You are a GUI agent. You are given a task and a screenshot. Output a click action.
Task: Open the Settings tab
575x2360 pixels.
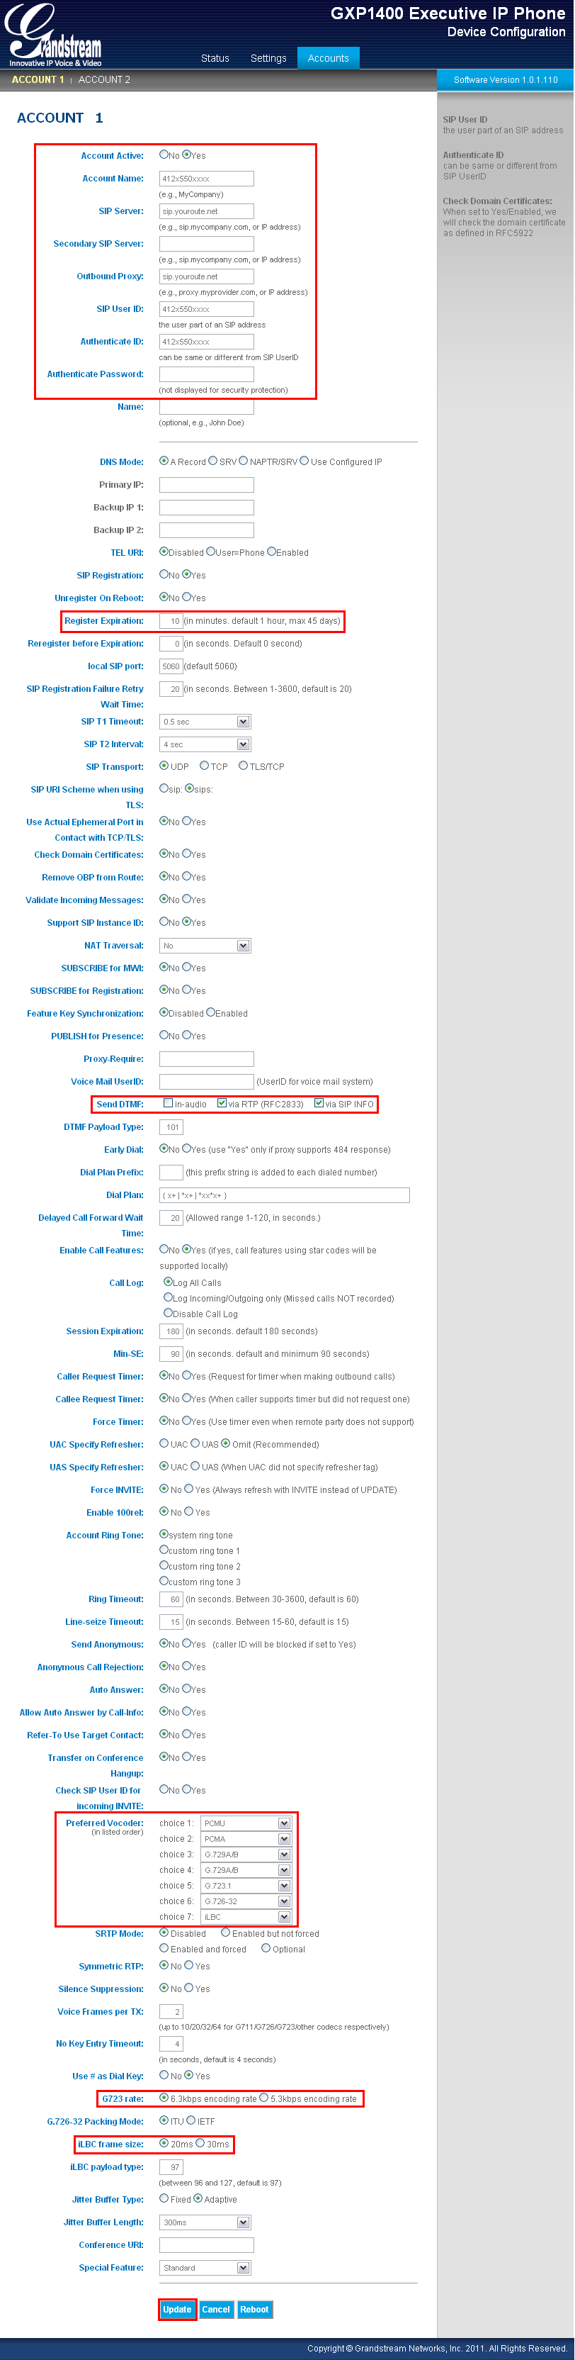coord(268,59)
